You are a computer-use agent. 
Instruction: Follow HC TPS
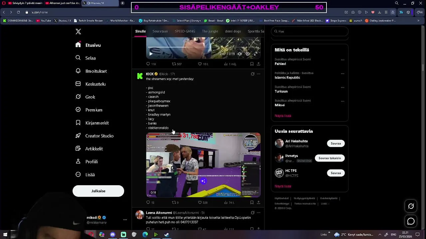coord(336,173)
